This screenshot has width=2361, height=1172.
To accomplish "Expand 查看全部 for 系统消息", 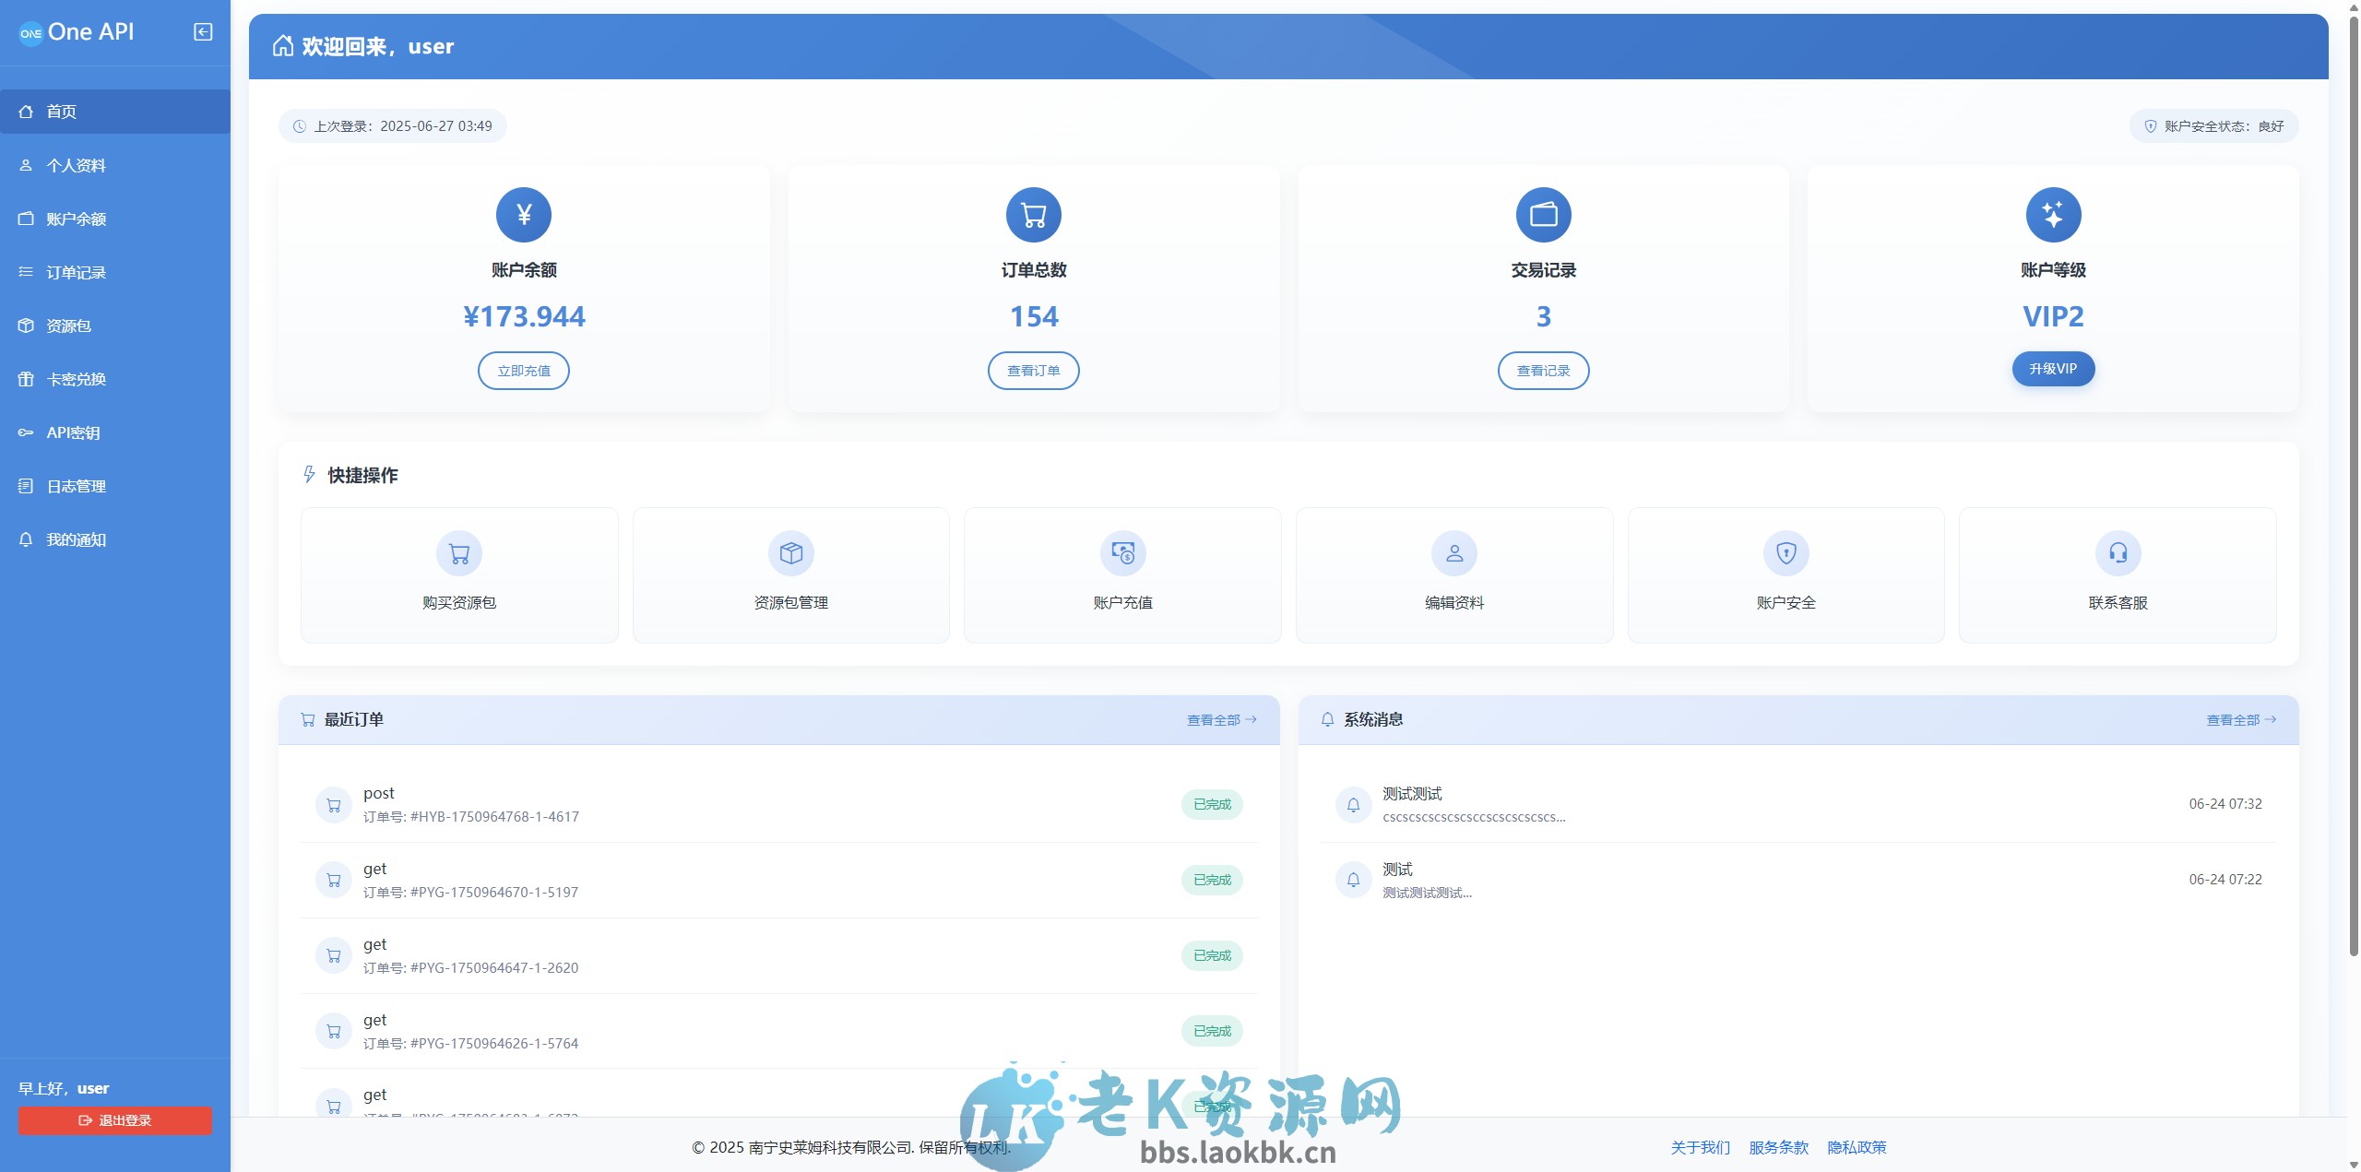I will pos(2241,720).
